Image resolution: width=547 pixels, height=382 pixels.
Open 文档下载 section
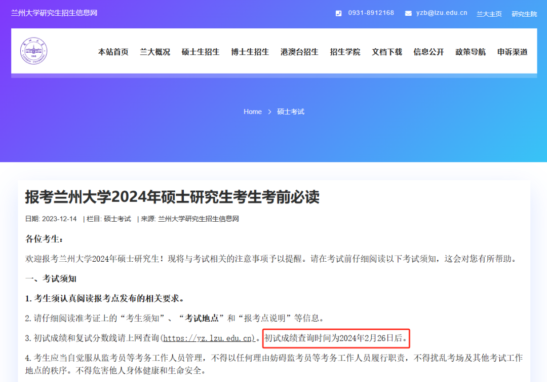pyautogui.click(x=386, y=52)
